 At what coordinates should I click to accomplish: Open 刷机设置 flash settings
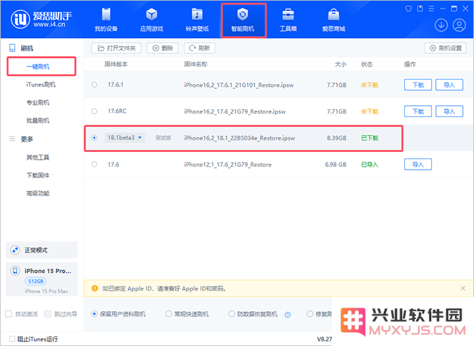coord(446,48)
